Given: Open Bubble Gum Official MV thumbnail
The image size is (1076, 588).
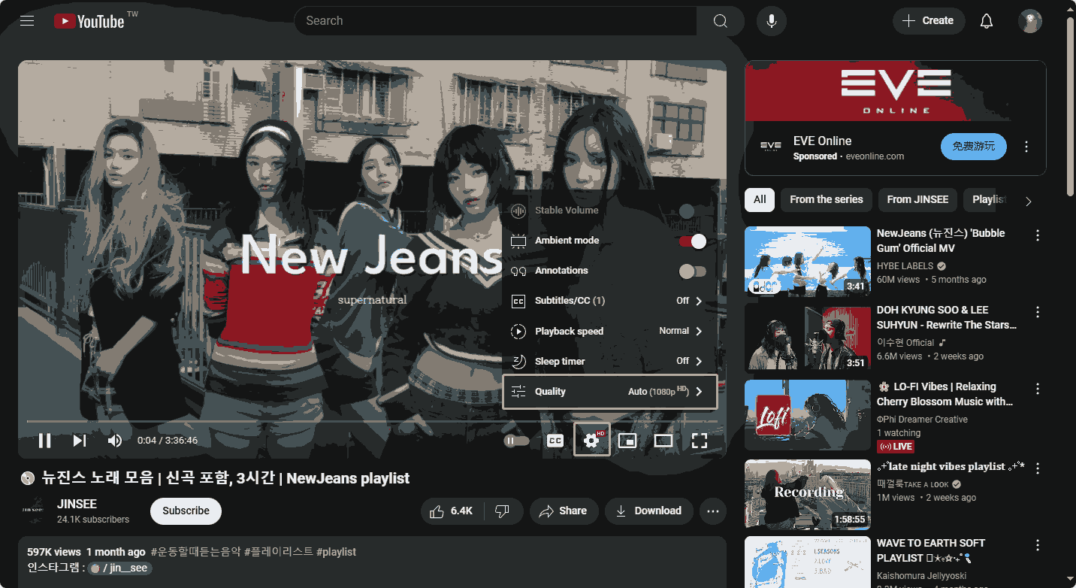Looking at the screenshot, I should (x=808, y=262).
